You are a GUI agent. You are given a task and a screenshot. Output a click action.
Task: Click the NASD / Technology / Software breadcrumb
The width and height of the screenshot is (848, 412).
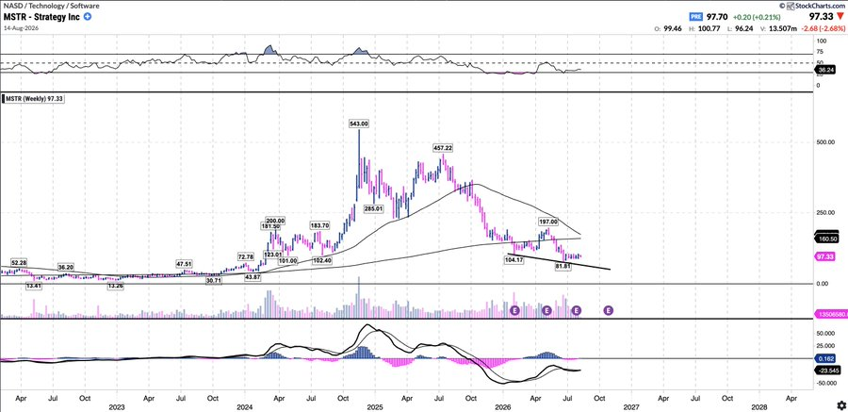click(52, 6)
